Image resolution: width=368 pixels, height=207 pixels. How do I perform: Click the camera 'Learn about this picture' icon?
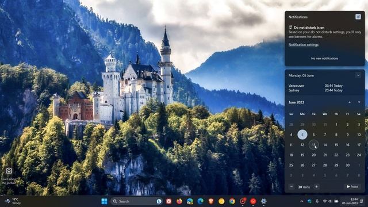pos(9,171)
